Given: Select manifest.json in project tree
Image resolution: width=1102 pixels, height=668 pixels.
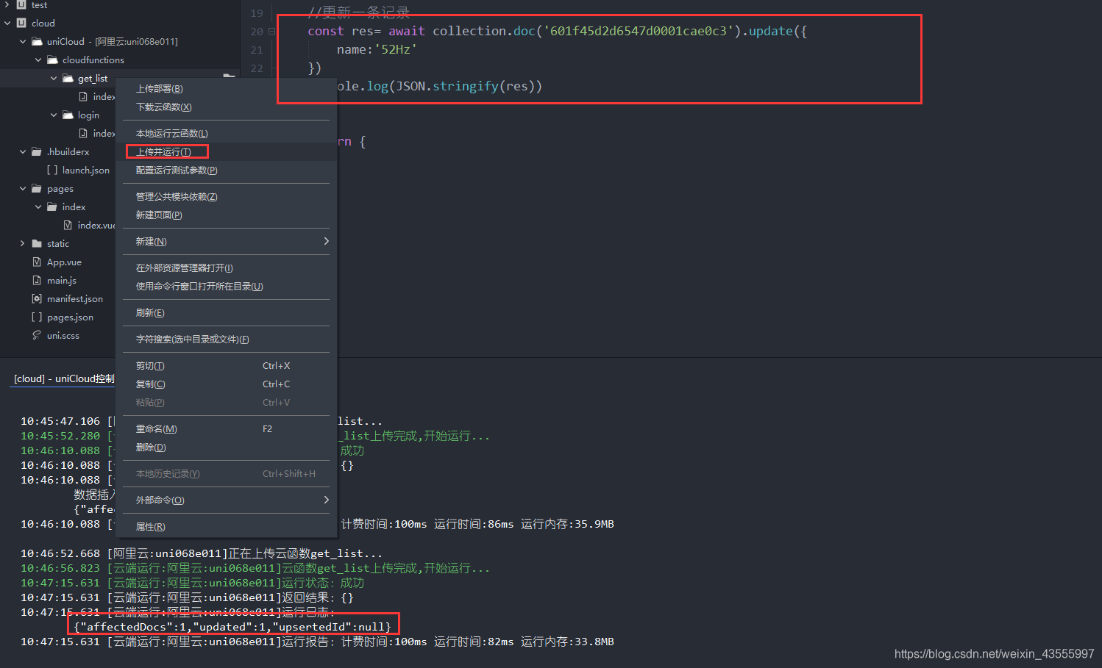Looking at the screenshot, I should click(75, 298).
